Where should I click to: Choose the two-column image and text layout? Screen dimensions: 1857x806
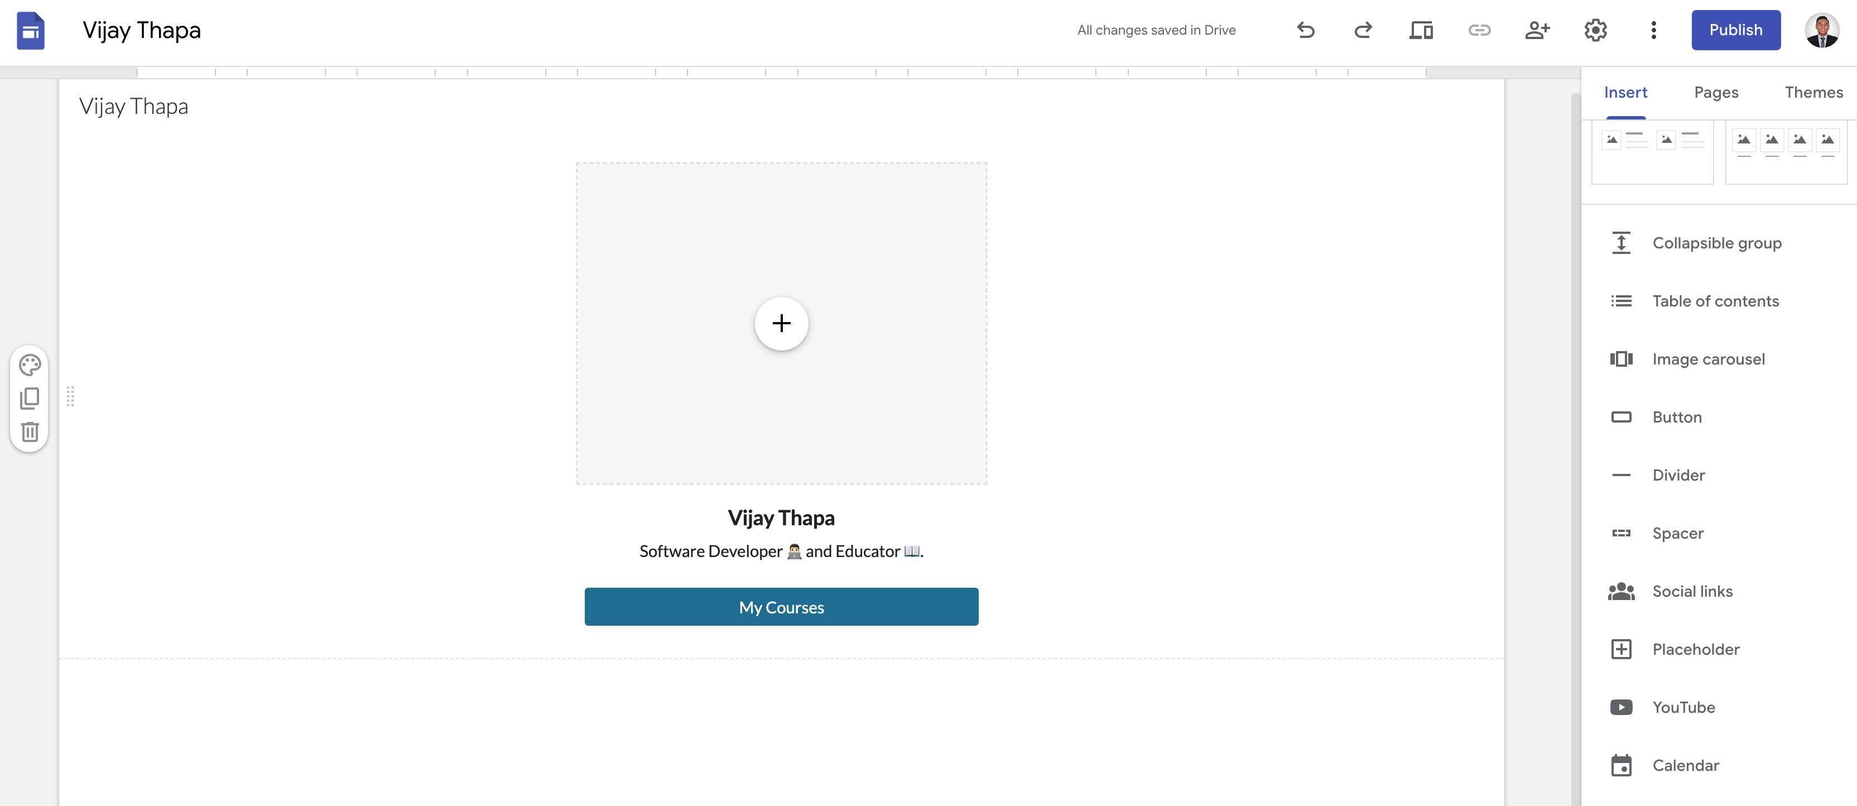tap(1652, 152)
